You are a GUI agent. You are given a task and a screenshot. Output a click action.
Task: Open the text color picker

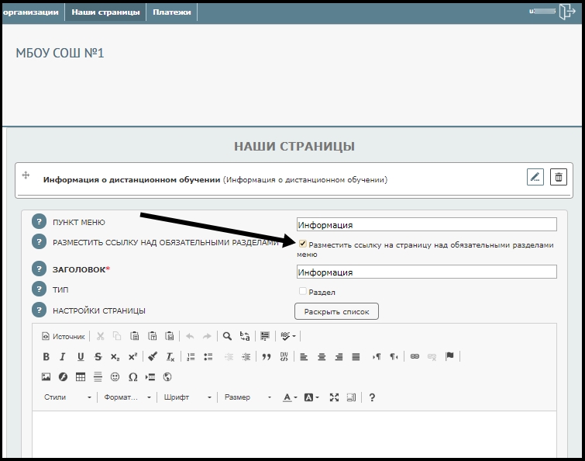click(x=289, y=397)
